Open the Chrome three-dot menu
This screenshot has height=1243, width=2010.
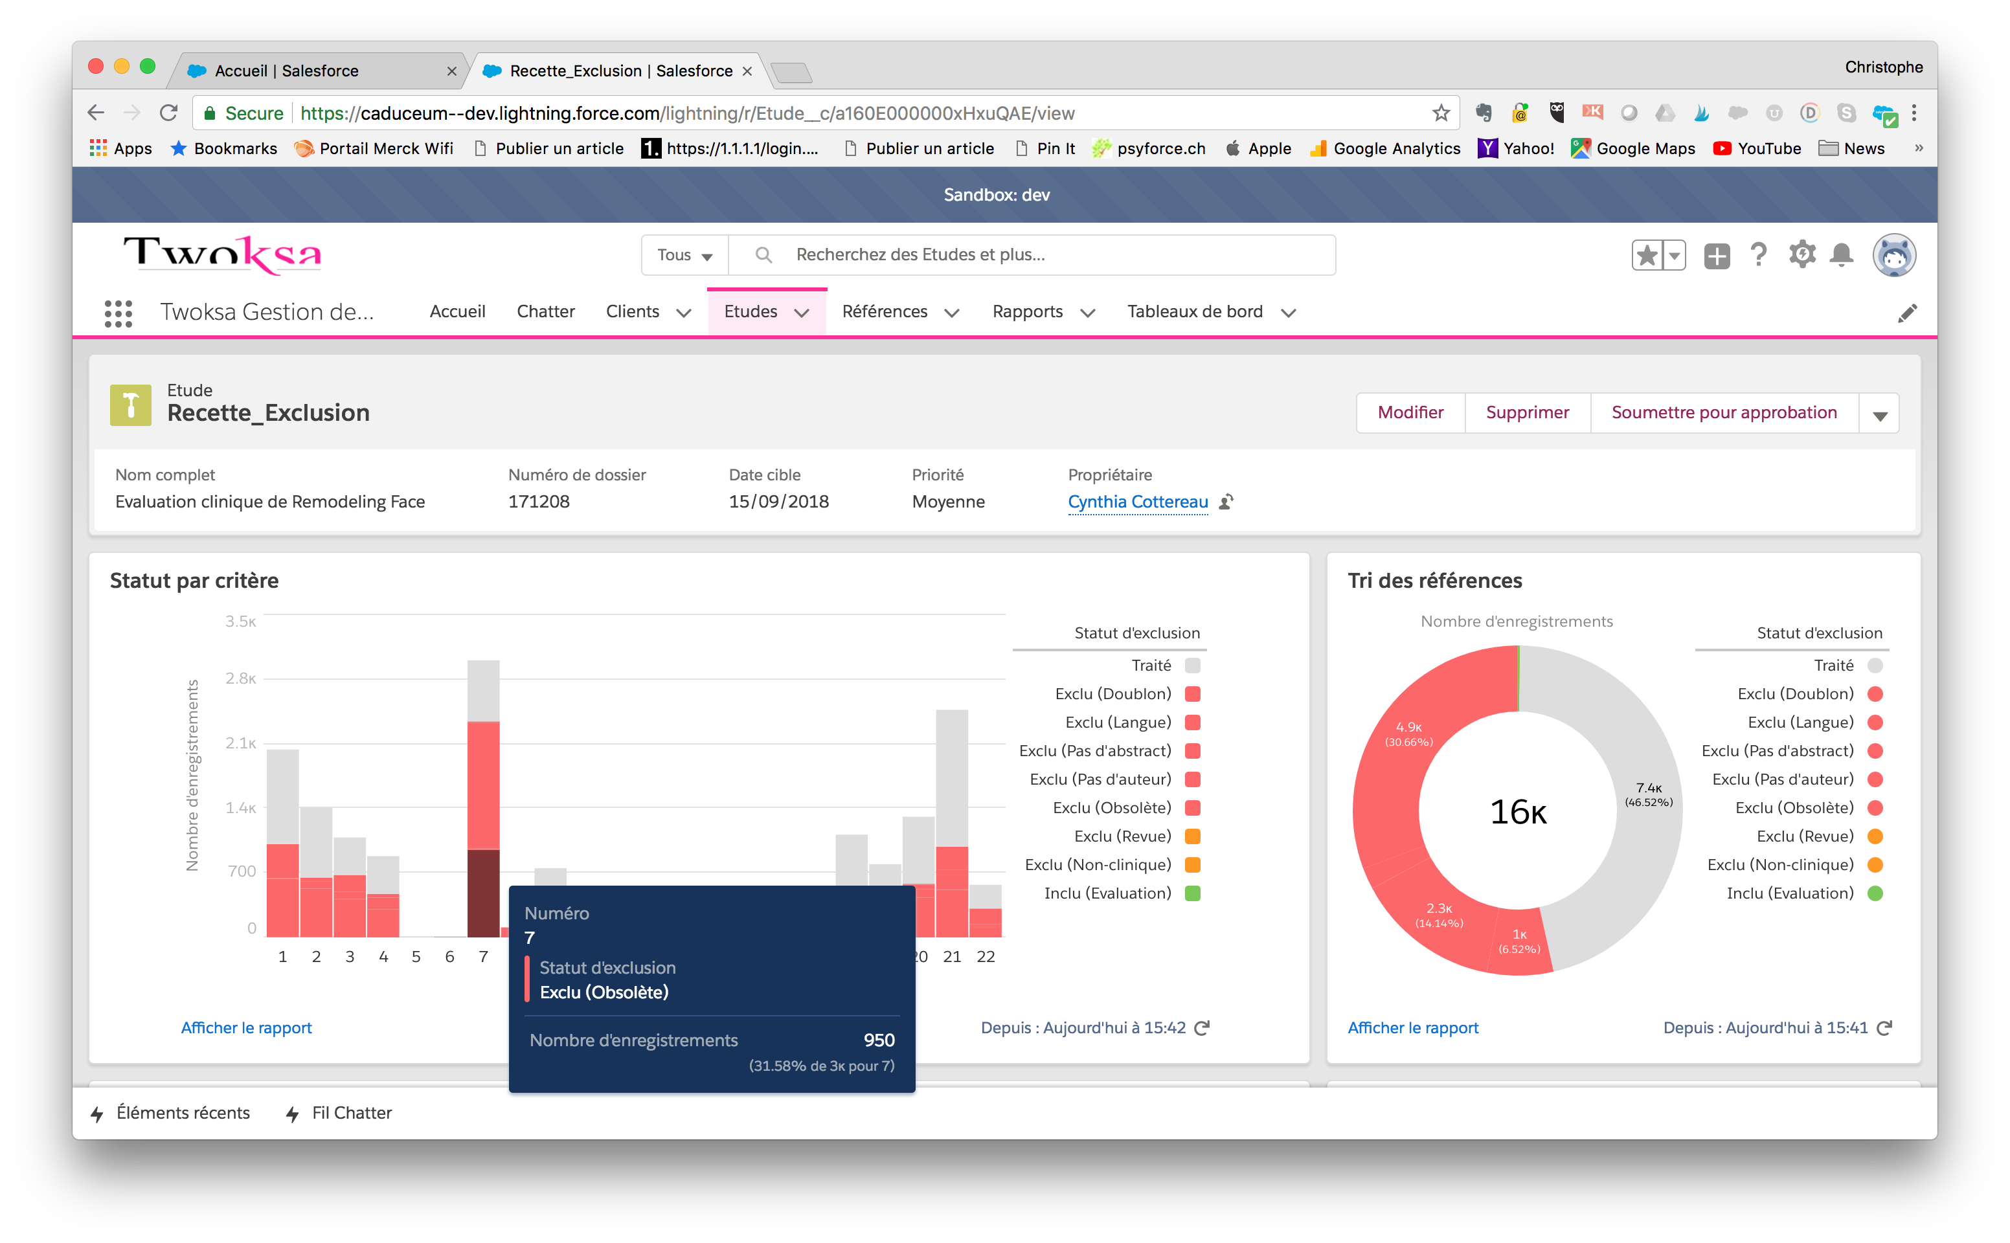[x=1914, y=113]
